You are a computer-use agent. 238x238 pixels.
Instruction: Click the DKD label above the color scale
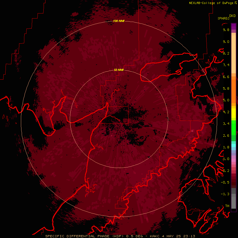tap(232, 16)
